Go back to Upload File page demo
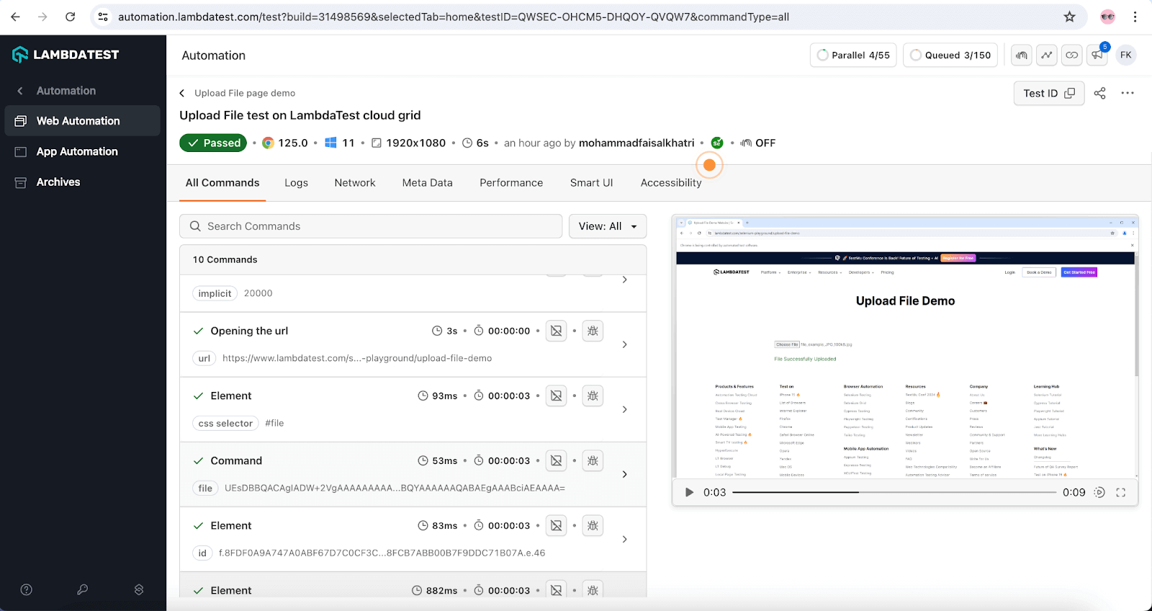The width and height of the screenshot is (1152, 611). 238,93
